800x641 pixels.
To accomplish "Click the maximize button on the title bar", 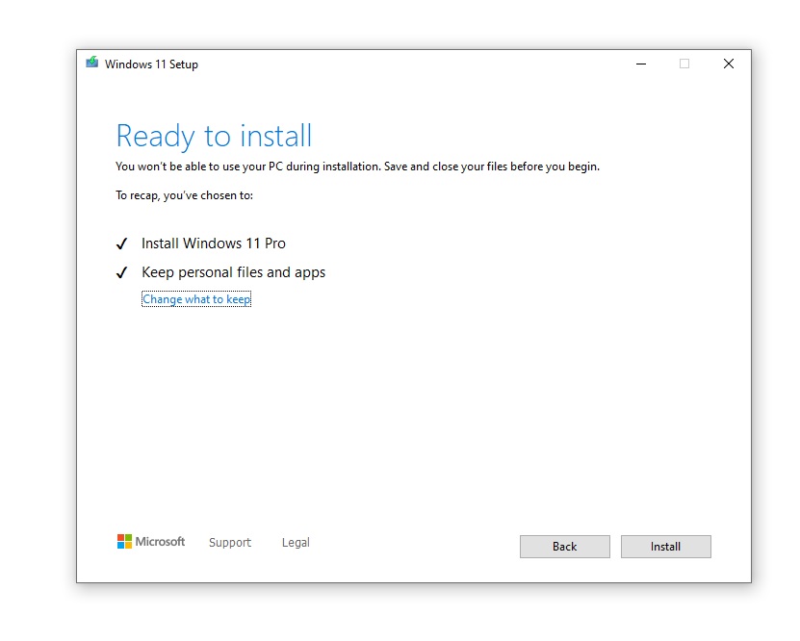I will point(684,64).
